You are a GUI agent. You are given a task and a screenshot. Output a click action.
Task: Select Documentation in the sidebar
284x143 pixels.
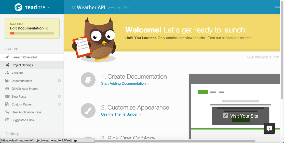tap(22, 81)
